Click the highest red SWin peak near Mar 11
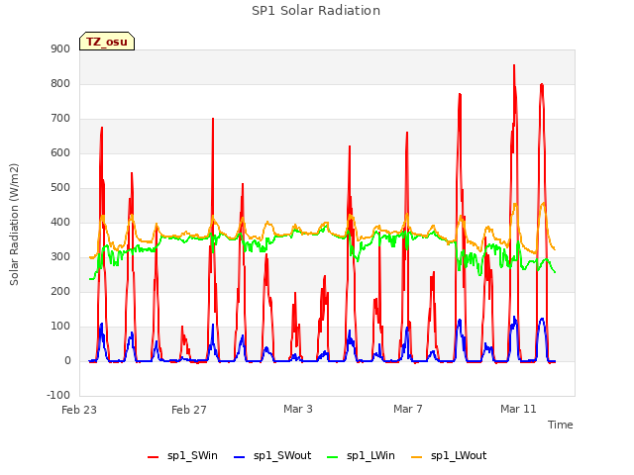 (514, 65)
